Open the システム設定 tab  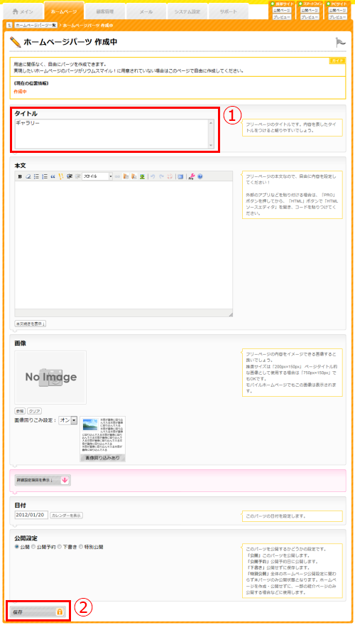[x=187, y=11]
